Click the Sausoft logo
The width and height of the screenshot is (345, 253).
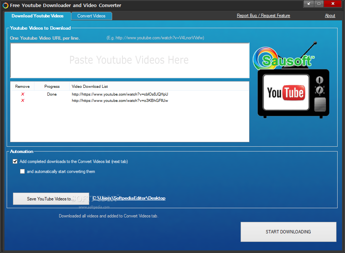[284, 59]
